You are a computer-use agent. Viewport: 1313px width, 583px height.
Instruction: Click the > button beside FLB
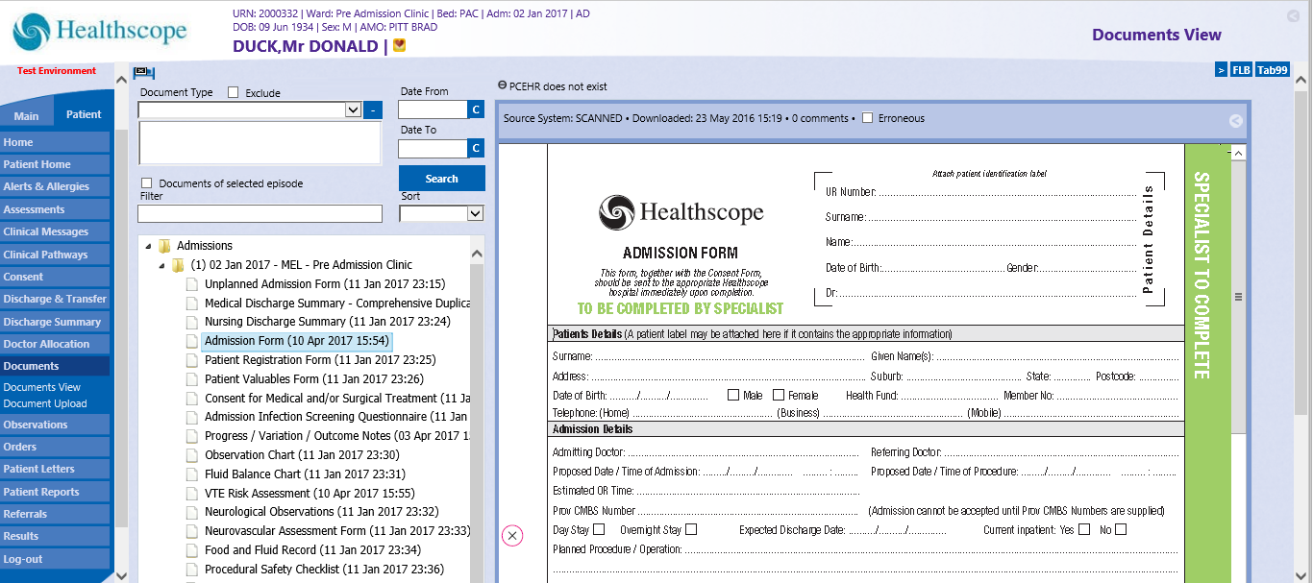tap(1221, 70)
